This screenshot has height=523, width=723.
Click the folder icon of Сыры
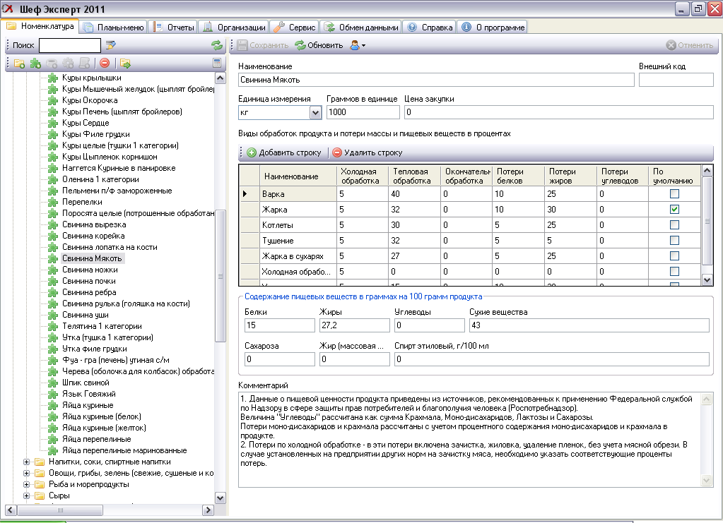click(40, 496)
